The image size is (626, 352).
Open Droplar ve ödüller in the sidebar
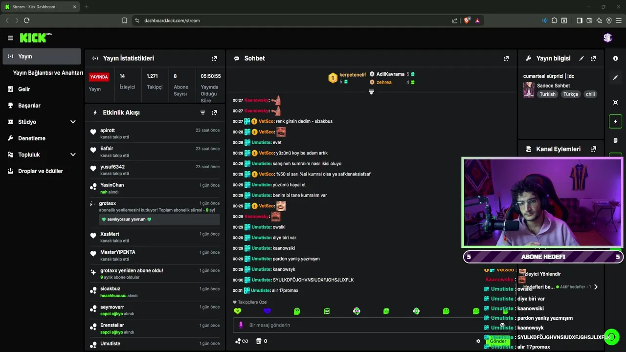(x=42, y=171)
